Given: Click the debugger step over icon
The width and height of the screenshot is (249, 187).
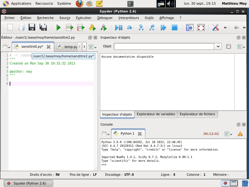Looking at the screenshot, I should click(129, 27).
